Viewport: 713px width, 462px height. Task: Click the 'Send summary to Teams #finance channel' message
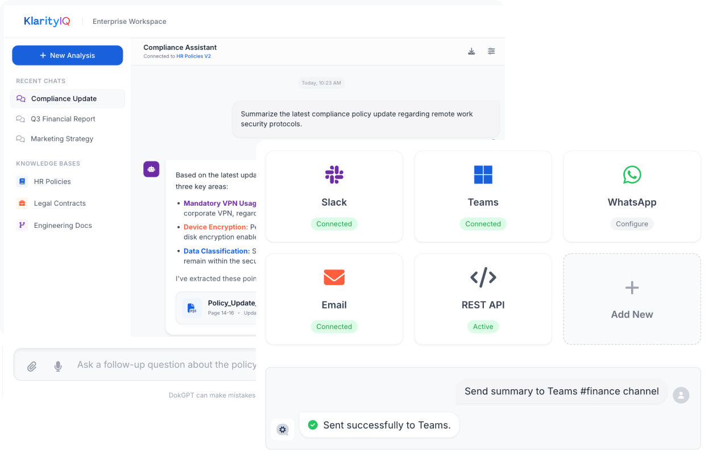(562, 392)
